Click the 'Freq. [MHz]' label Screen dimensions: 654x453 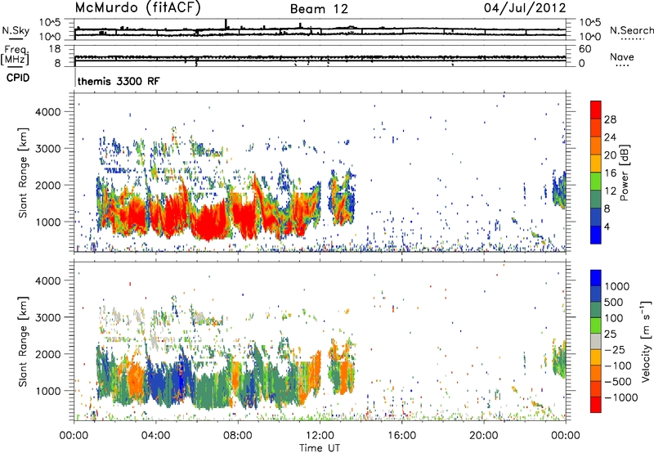tap(15, 56)
